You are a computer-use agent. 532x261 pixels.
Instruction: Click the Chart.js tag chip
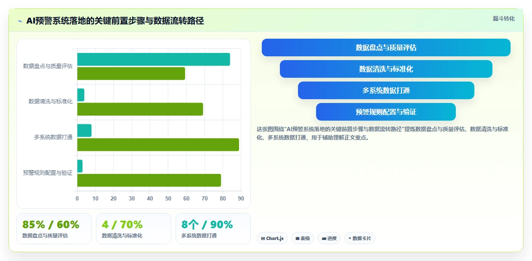272,238
